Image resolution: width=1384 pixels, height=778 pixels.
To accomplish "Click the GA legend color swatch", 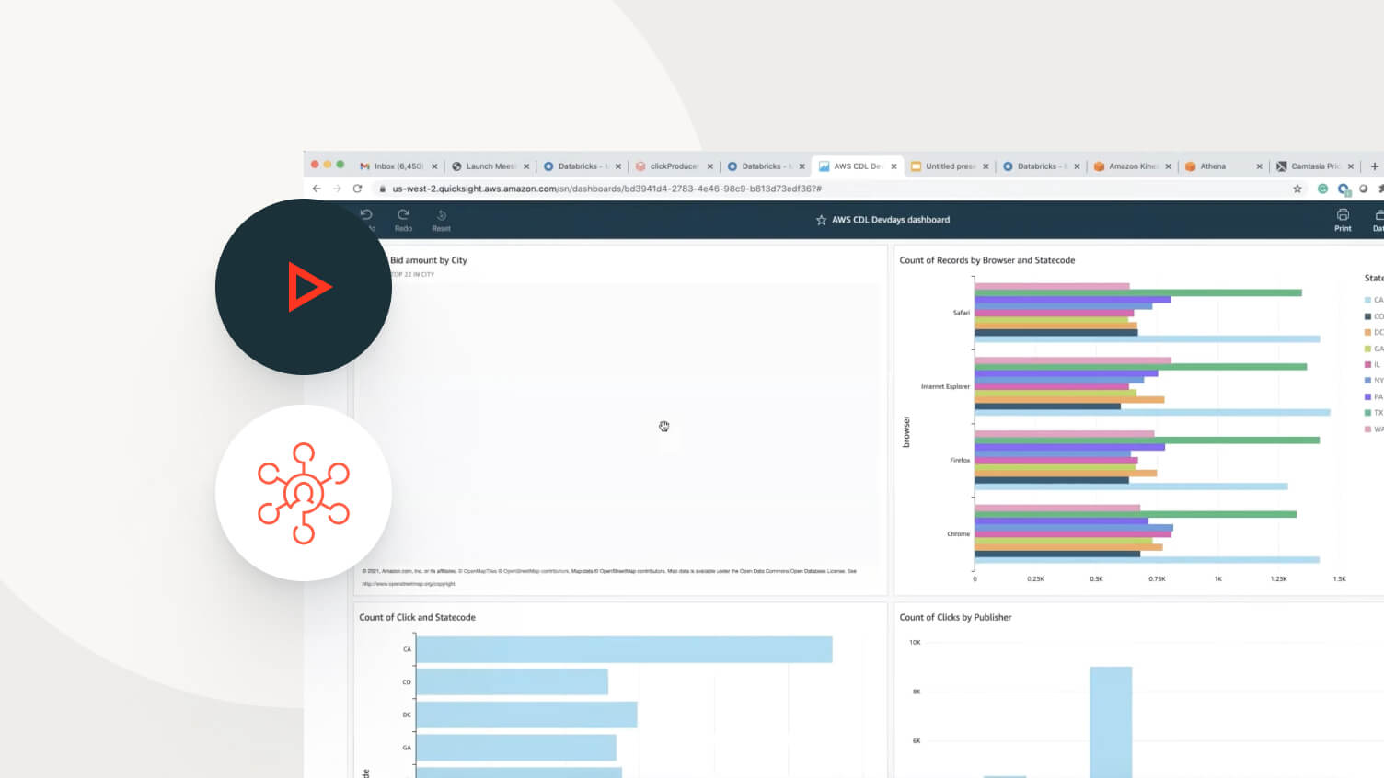I will tap(1367, 349).
